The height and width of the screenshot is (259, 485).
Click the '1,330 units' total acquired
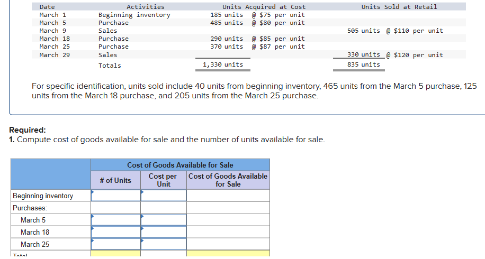click(223, 64)
